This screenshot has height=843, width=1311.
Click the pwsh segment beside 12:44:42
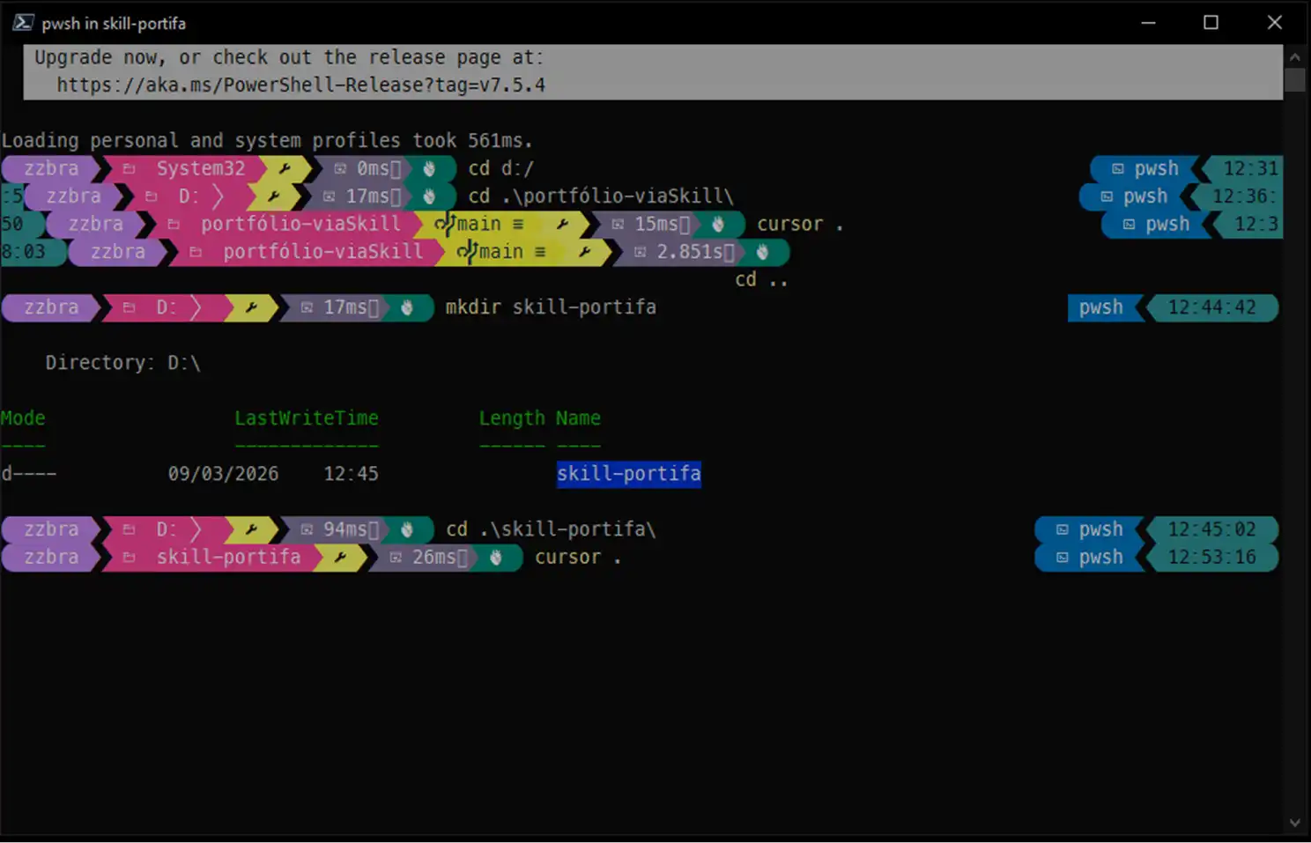pyautogui.click(x=1100, y=307)
